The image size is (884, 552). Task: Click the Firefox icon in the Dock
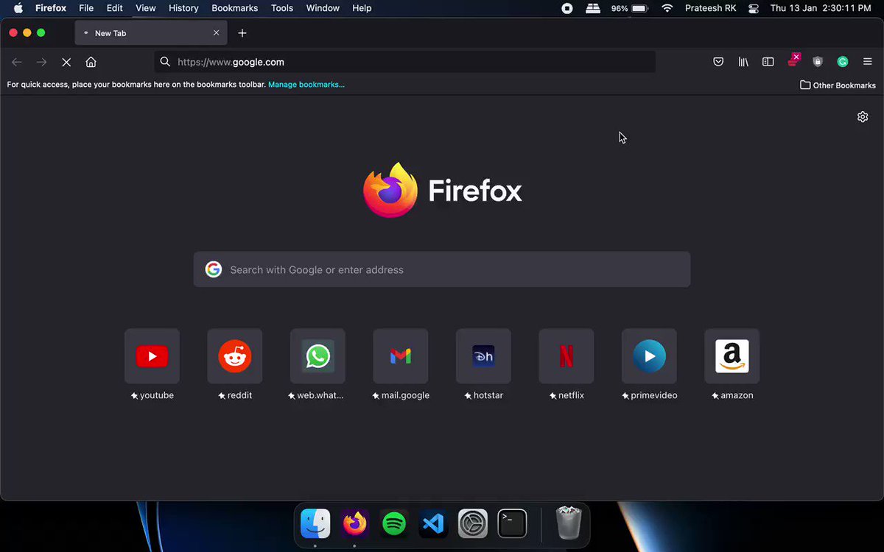(355, 524)
